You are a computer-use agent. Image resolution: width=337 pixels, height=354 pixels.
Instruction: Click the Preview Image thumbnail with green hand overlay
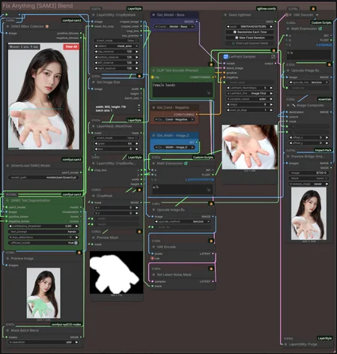pyautogui.click(x=43, y=293)
